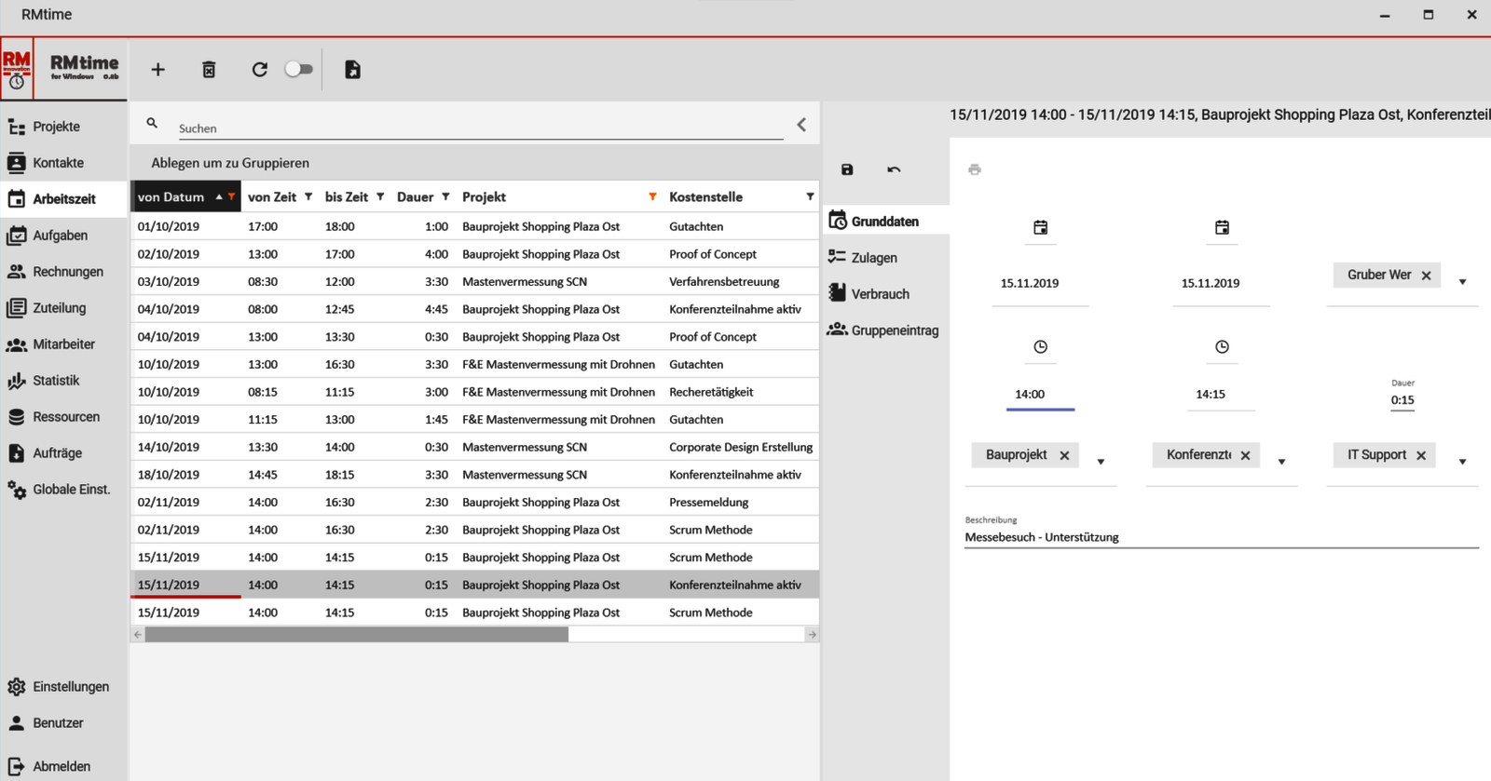Open the Kostenstelle column filter
The image size is (1491, 781).
810,197
